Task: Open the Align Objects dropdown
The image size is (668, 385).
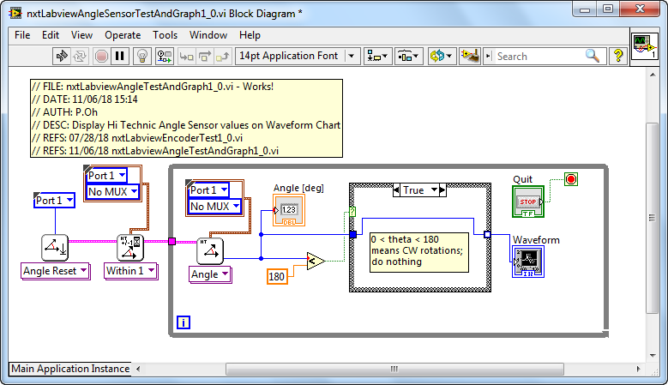Action: pos(377,57)
